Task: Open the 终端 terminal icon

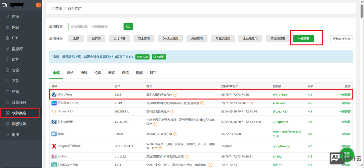Action: point(8,92)
